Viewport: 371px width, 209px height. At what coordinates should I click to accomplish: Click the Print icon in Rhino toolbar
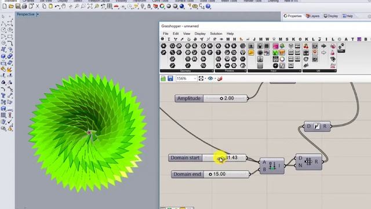[24, 6]
